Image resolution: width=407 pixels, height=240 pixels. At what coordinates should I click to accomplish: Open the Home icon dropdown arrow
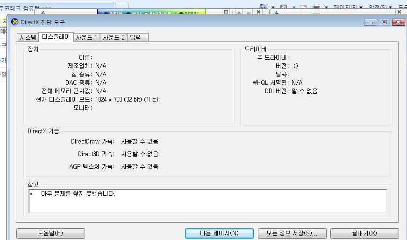click(x=273, y=7)
